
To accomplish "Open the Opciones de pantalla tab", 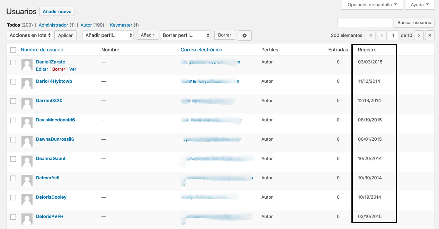I will point(372,5).
